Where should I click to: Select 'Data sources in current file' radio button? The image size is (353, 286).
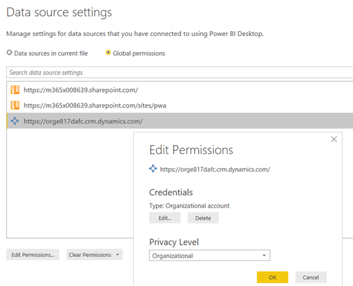[9, 53]
